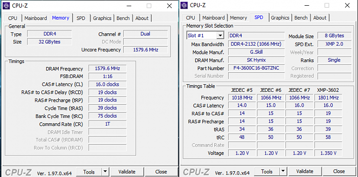Image resolution: width=358 pixels, height=177 pixels.
Task: Click the Close button in right window
Action: click(339, 171)
